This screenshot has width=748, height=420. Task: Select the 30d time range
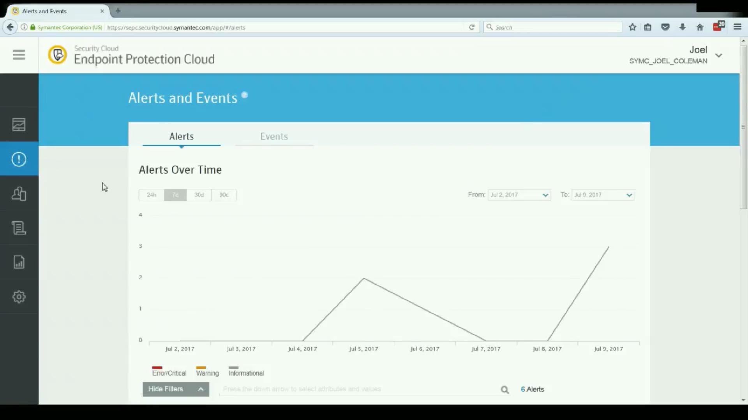point(199,195)
